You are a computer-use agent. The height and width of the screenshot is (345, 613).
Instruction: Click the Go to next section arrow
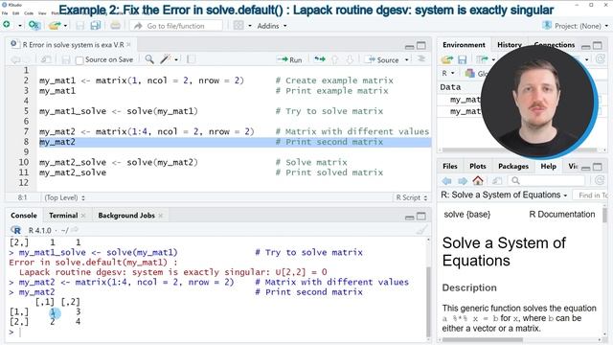pyautogui.click(x=350, y=59)
